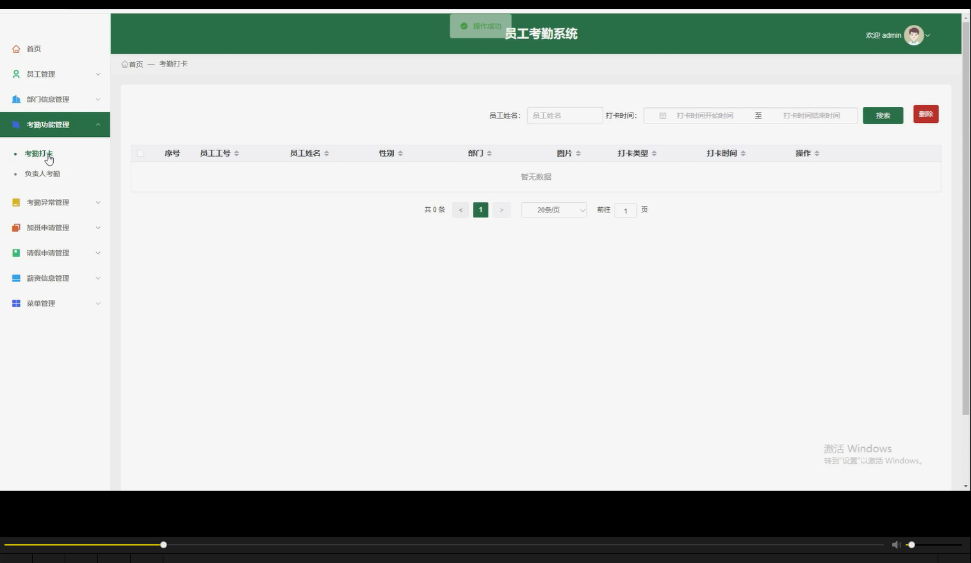The image size is (971, 563).
Task: Sort by 操作 column arrows
Action: coord(817,154)
